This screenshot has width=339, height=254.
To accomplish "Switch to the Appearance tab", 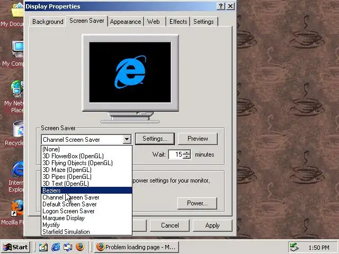I will pyautogui.click(x=126, y=22).
